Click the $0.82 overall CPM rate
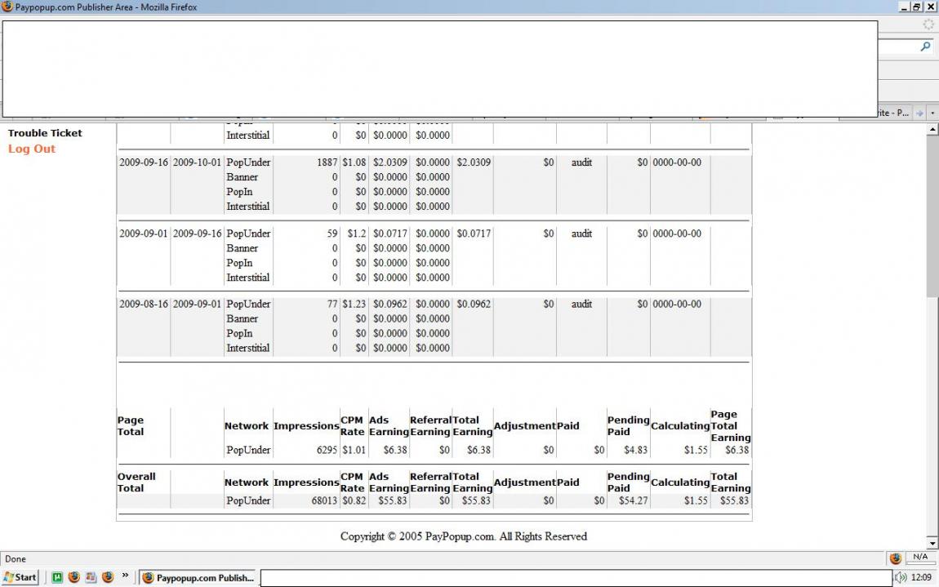Screen dimensions: 939x587 (354, 500)
